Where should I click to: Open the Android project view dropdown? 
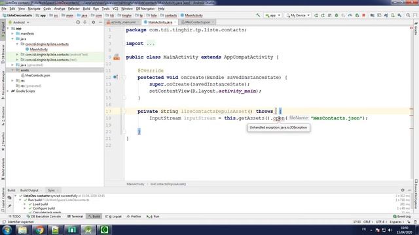(19, 22)
